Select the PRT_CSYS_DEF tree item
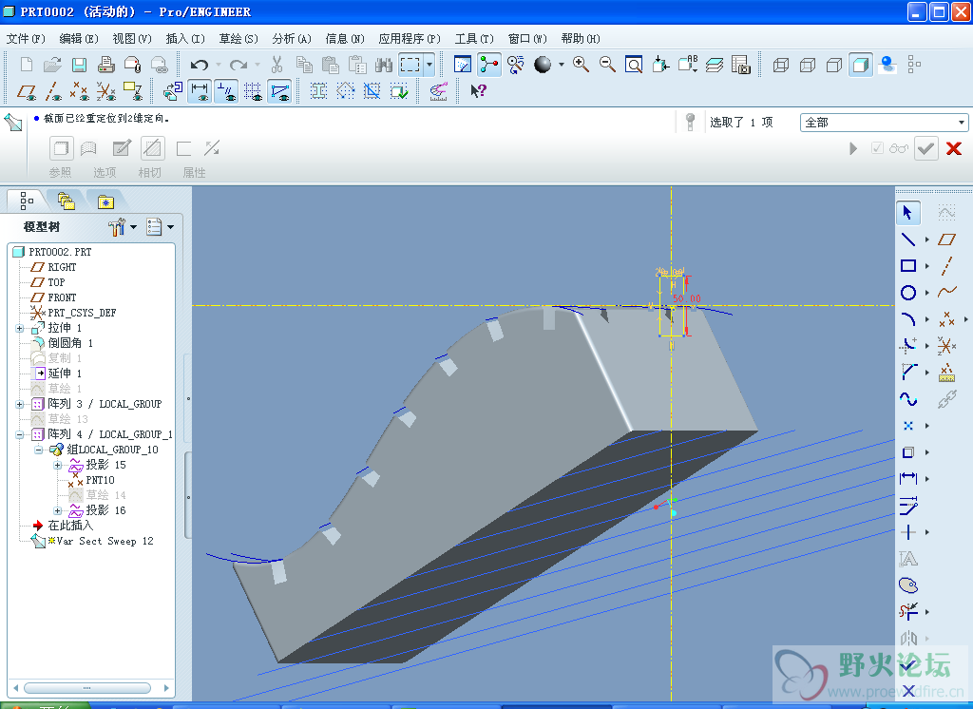Image resolution: width=973 pixels, height=709 pixels. (x=82, y=313)
